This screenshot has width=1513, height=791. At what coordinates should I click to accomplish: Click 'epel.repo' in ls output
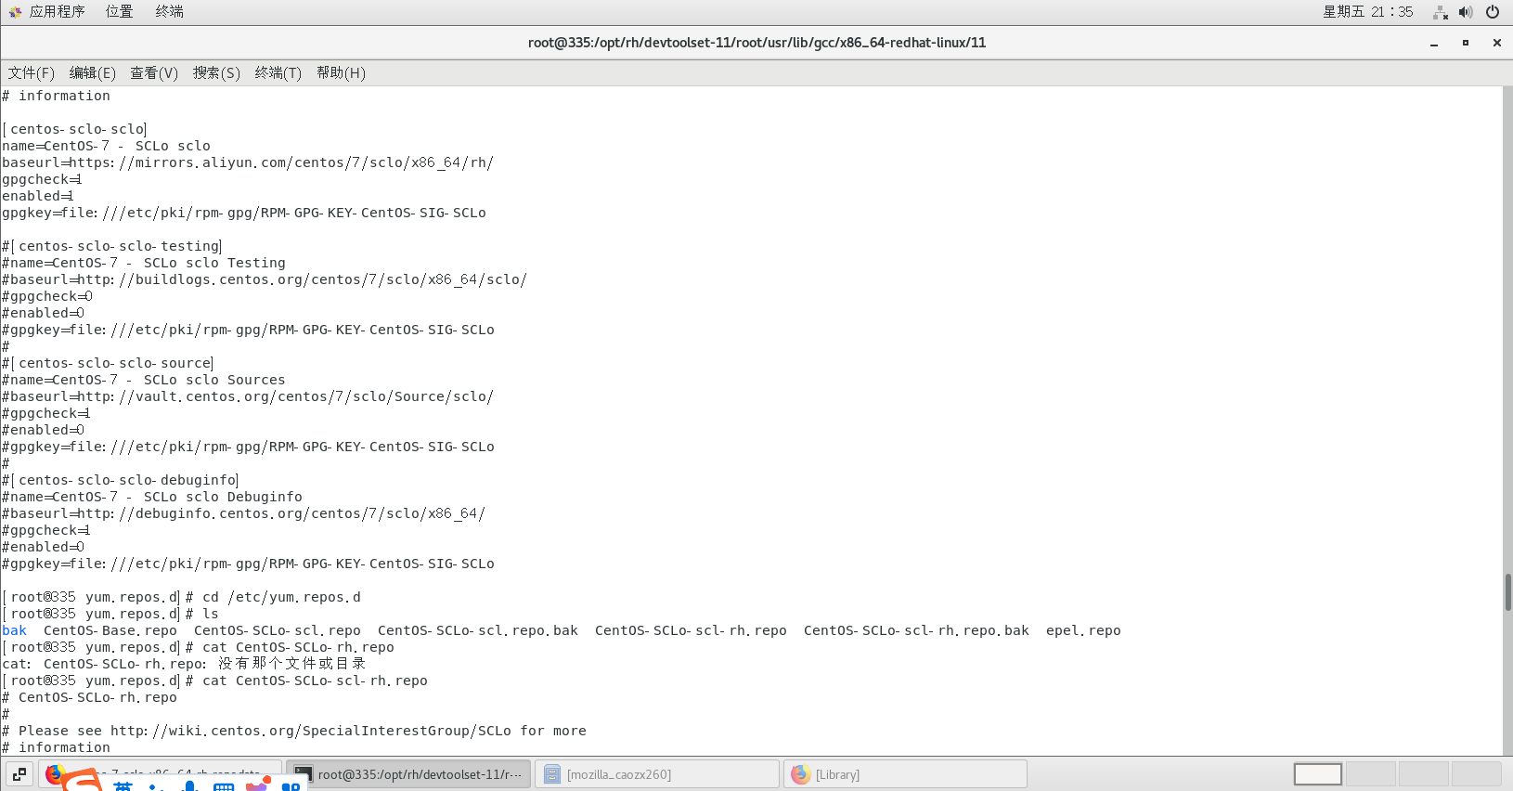tap(1083, 630)
